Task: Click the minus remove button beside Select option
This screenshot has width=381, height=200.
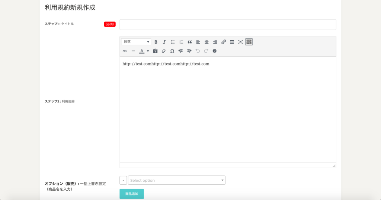Action: [x=123, y=180]
